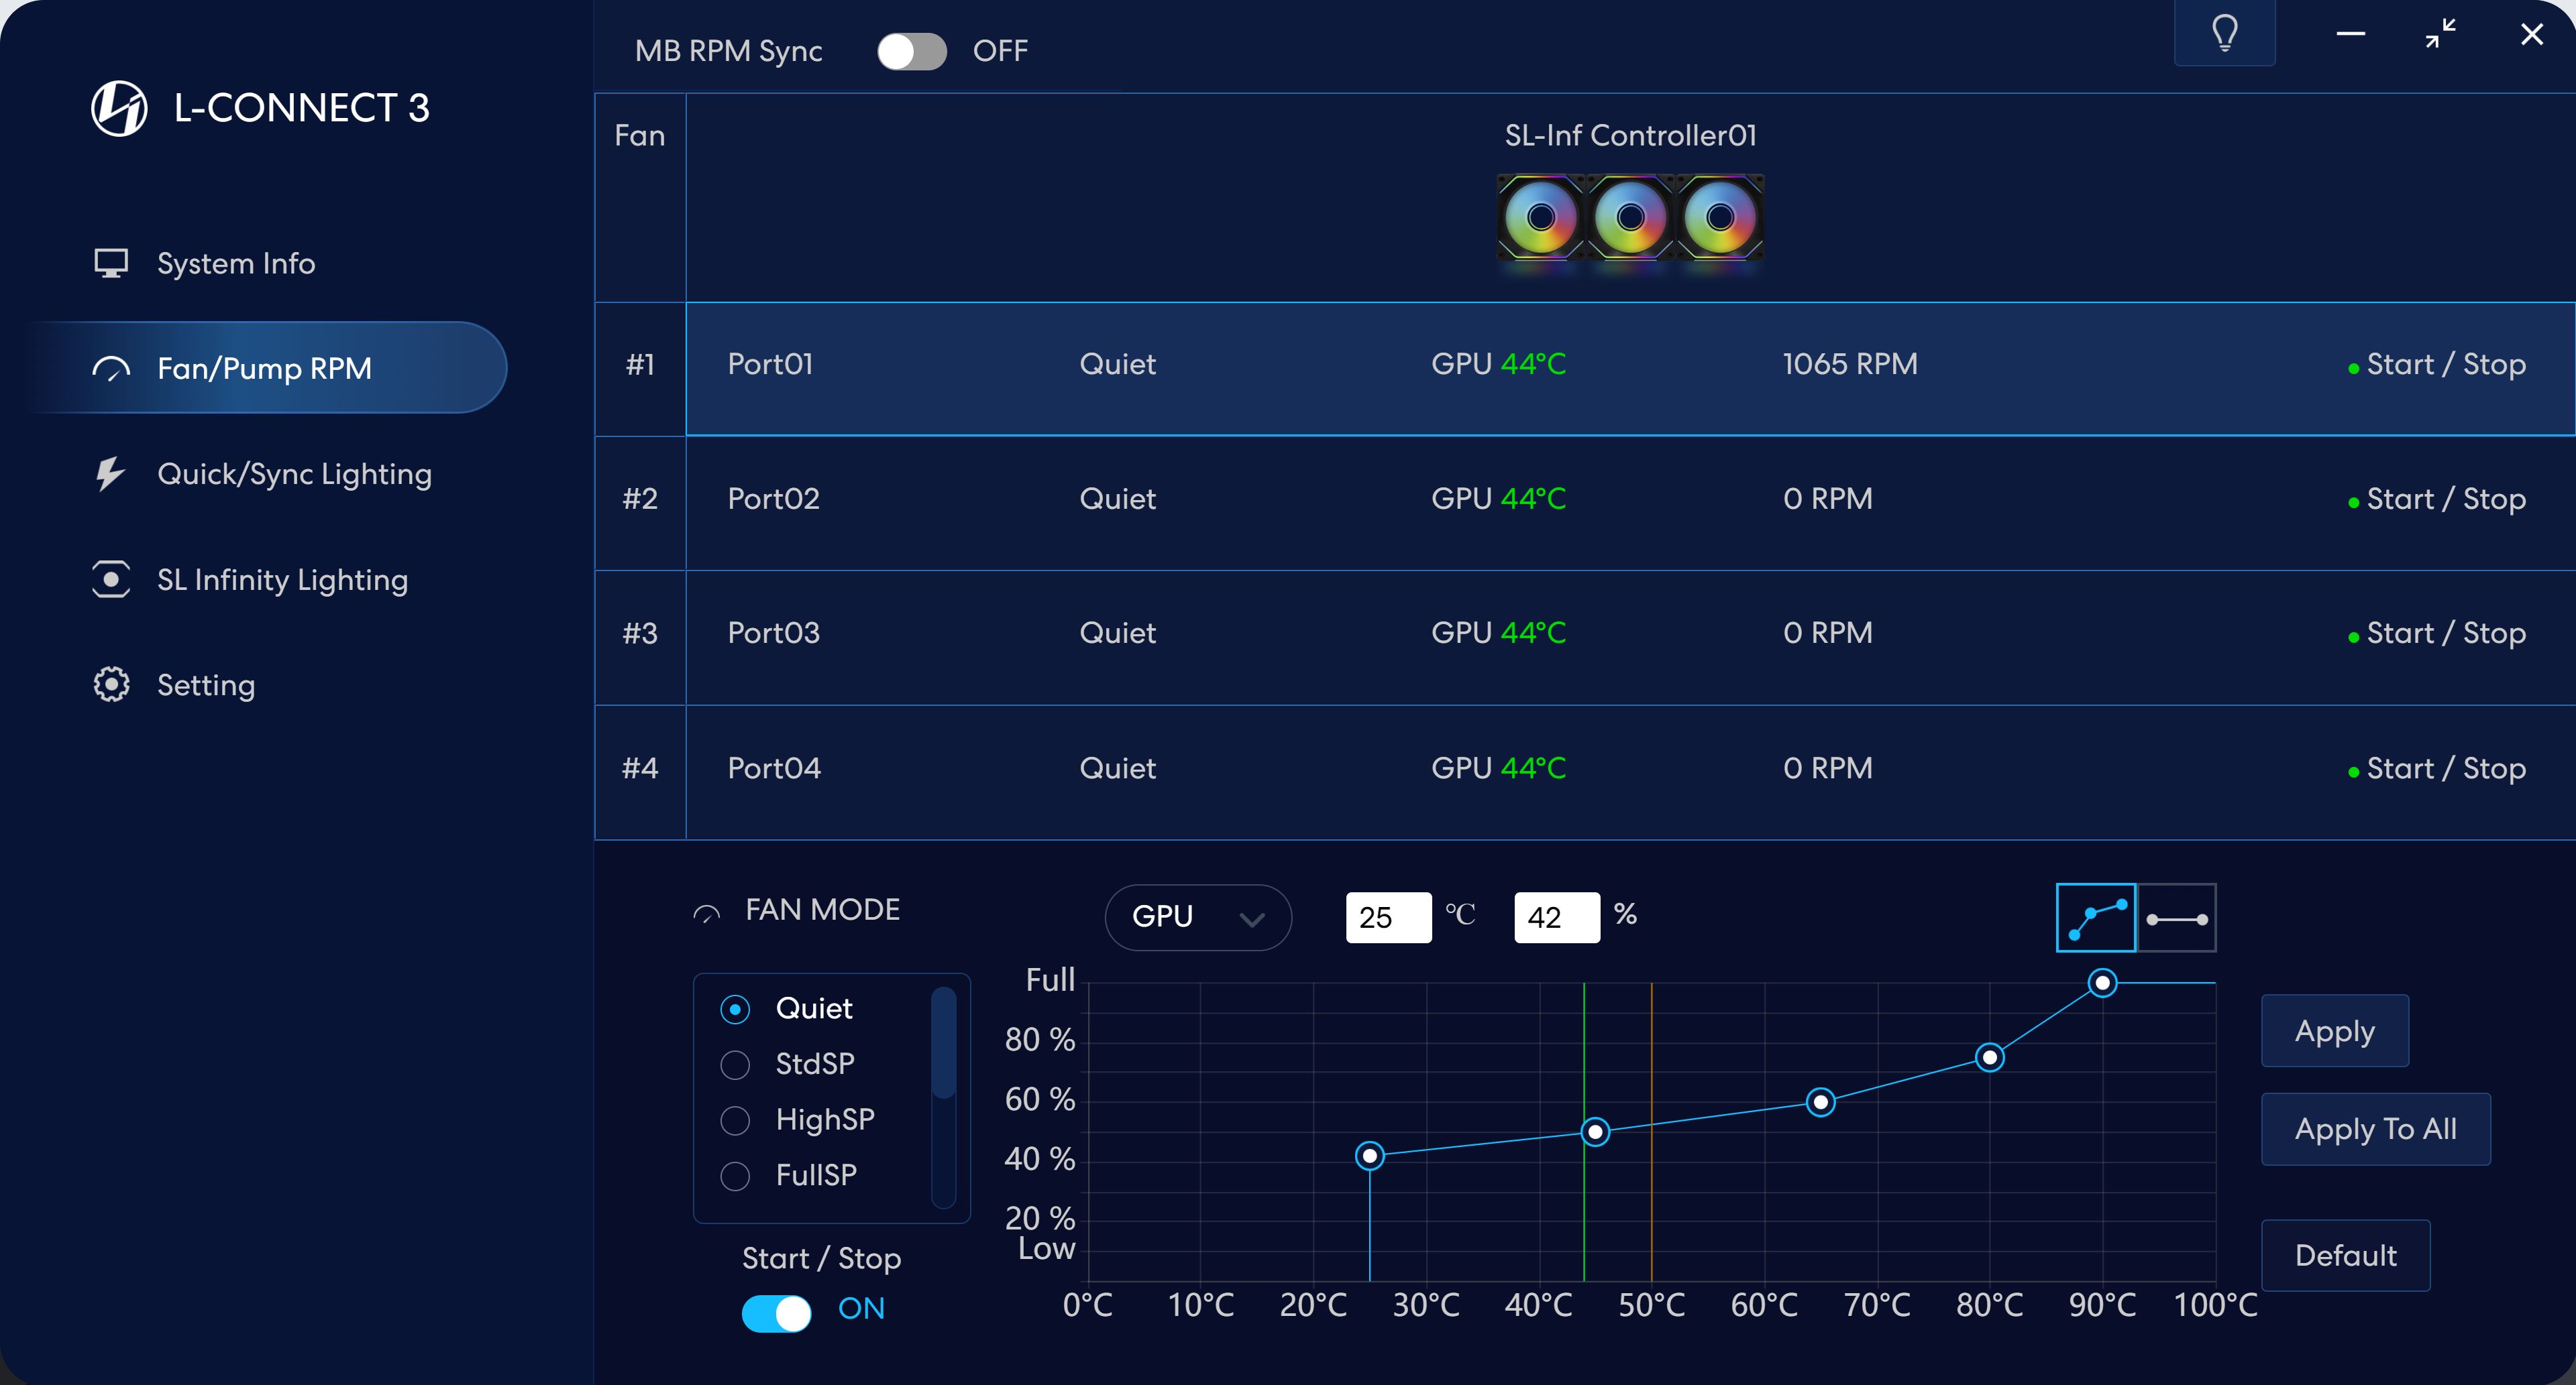Screen dimensions: 2576x1385
Task: Click the Fan/Pump RPM gauge icon
Action: (x=111, y=369)
